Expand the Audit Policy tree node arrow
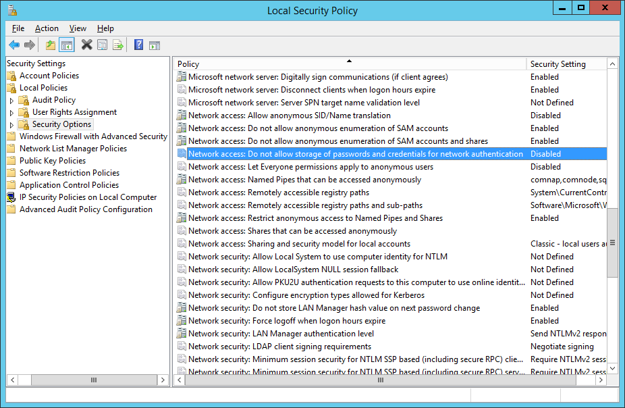The height and width of the screenshot is (408, 625). [11, 101]
